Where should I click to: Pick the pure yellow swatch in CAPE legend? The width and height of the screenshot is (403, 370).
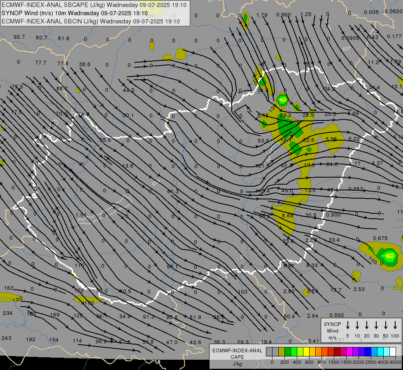pyautogui.click(x=306, y=352)
